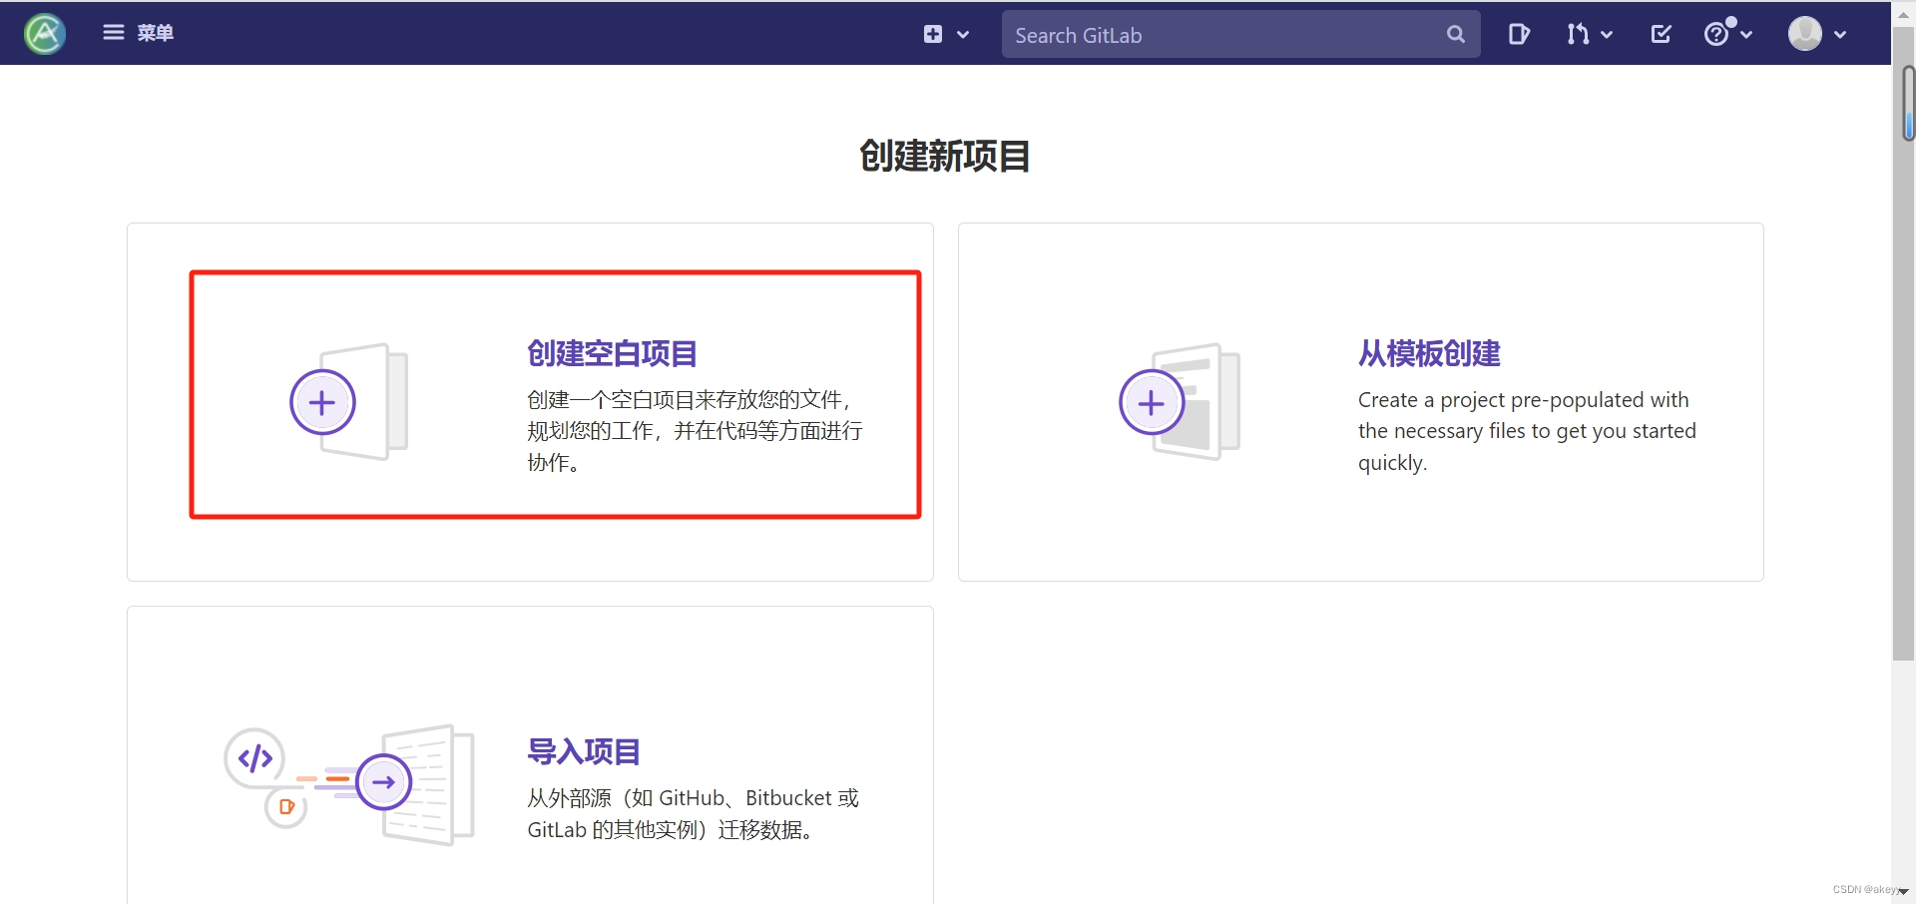Expand the avatar dropdown chevron
The image size is (1916, 904).
[1839, 34]
